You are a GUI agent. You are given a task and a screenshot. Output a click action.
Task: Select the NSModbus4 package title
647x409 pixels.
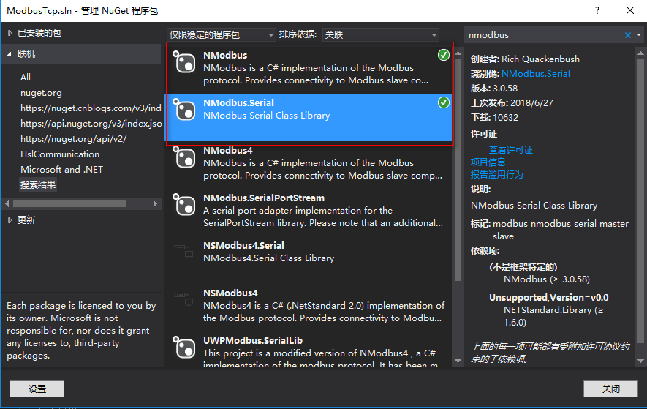[x=230, y=293]
